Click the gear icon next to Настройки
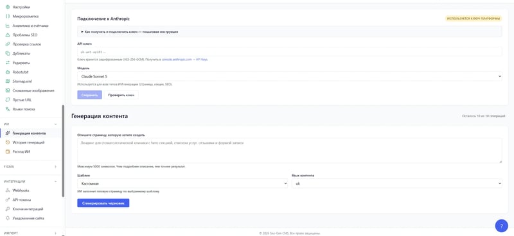The width and height of the screenshot is (514, 236). 8,7
